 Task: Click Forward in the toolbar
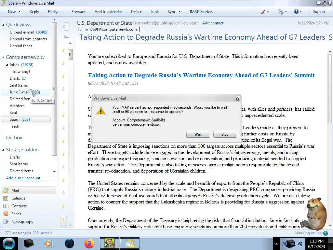[78, 12]
